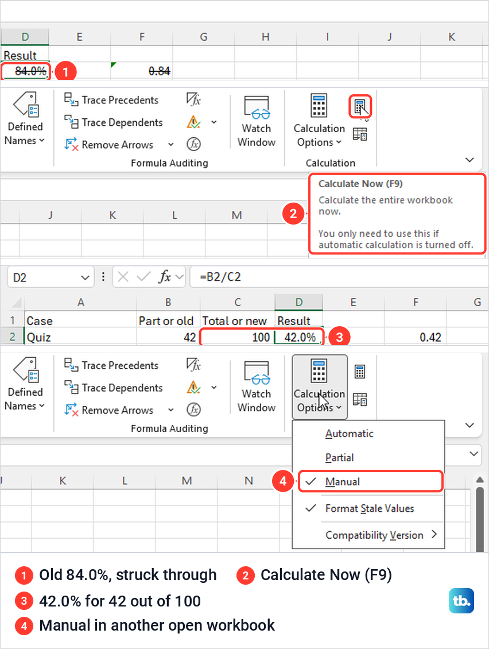Image resolution: width=489 pixels, height=649 pixels.
Task: Click Calculate Sheet icon below the highlighted Calculate Now
Action: click(359, 134)
